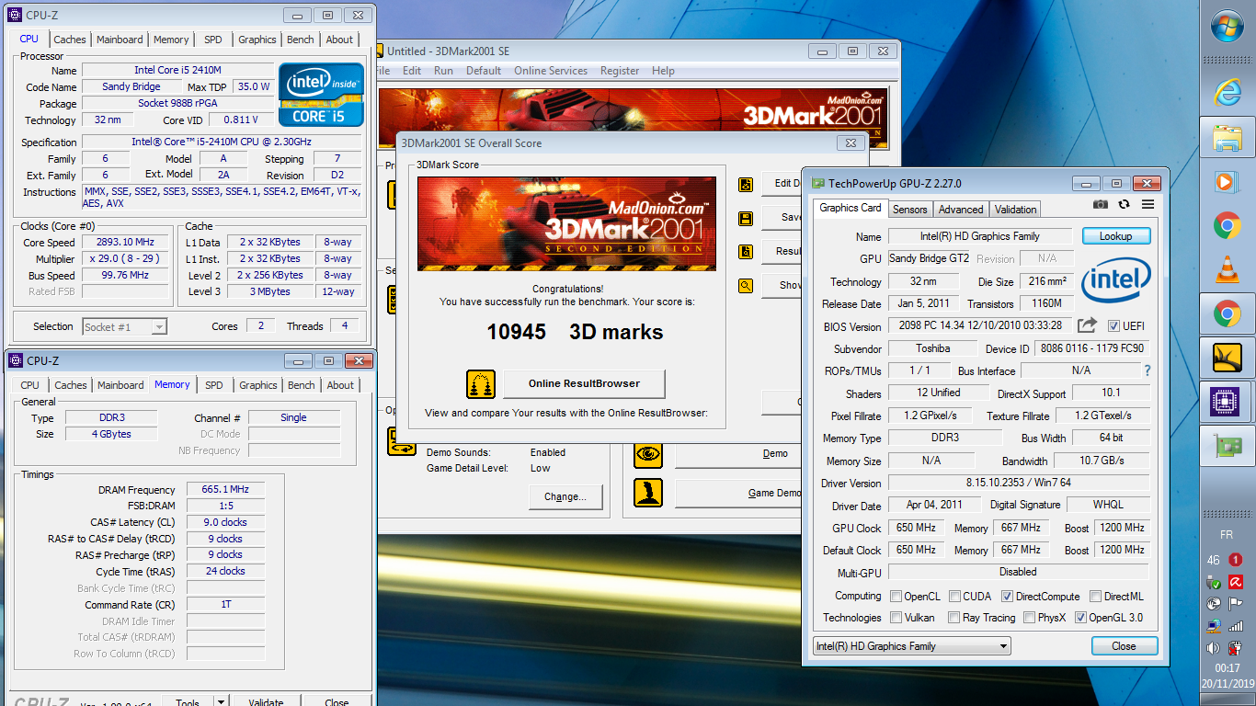Click the score text 10945 3D marks

pos(575,333)
